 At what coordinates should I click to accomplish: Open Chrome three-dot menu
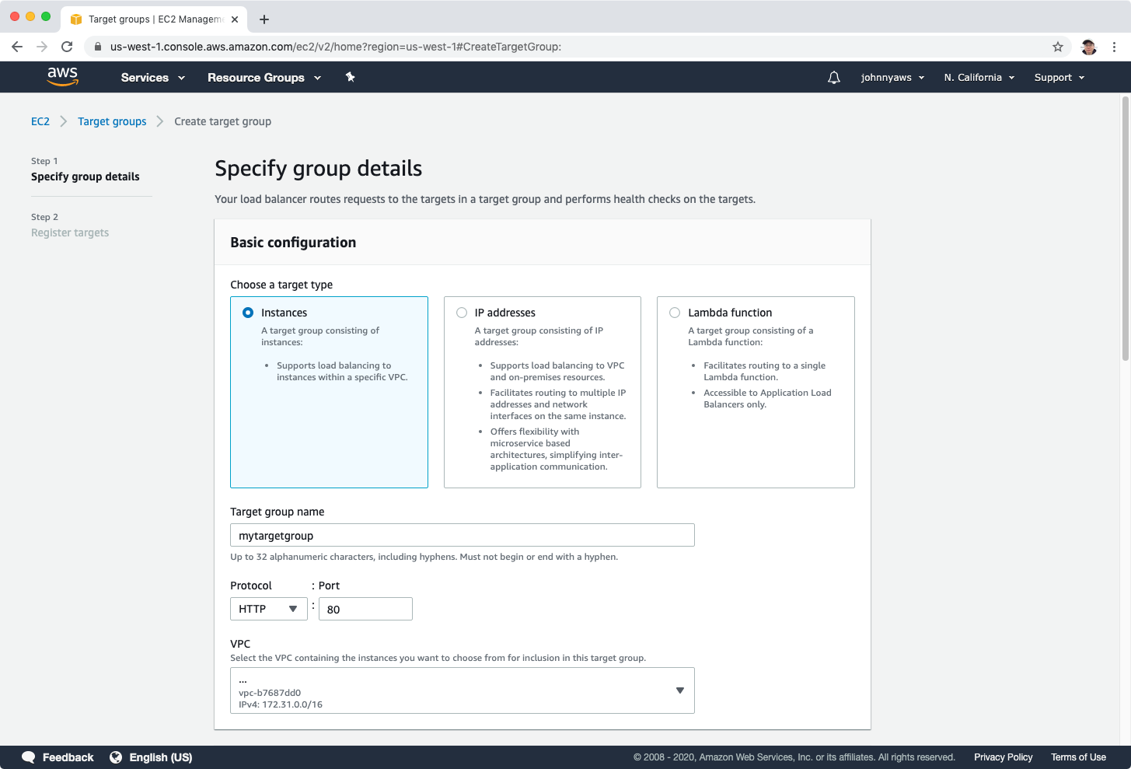click(1114, 47)
